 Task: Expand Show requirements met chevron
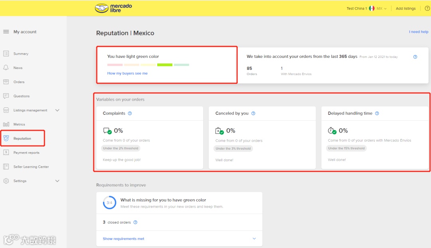(254, 239)
